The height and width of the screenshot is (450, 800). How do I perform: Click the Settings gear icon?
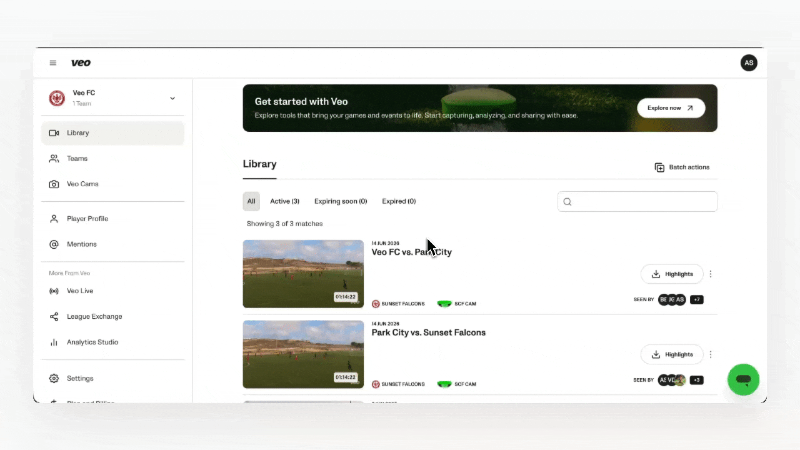click(54, 379)
